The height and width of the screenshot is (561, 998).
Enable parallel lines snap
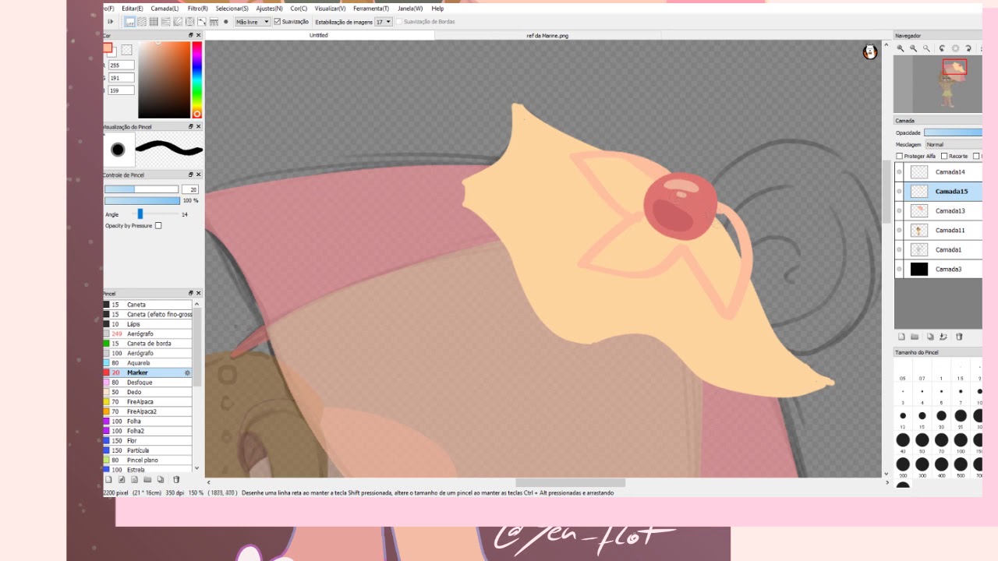[x=142, y=22]
